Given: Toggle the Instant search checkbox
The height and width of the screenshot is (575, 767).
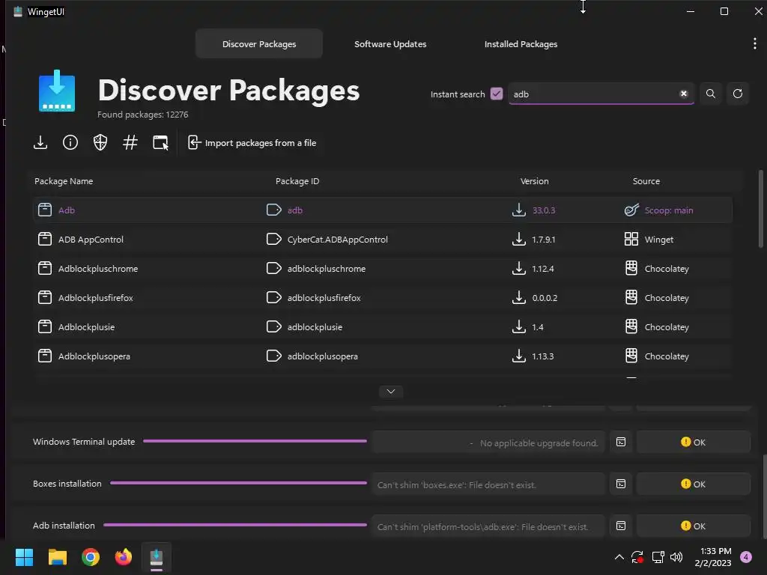Looking at the screenshot, I should [497, 94].
